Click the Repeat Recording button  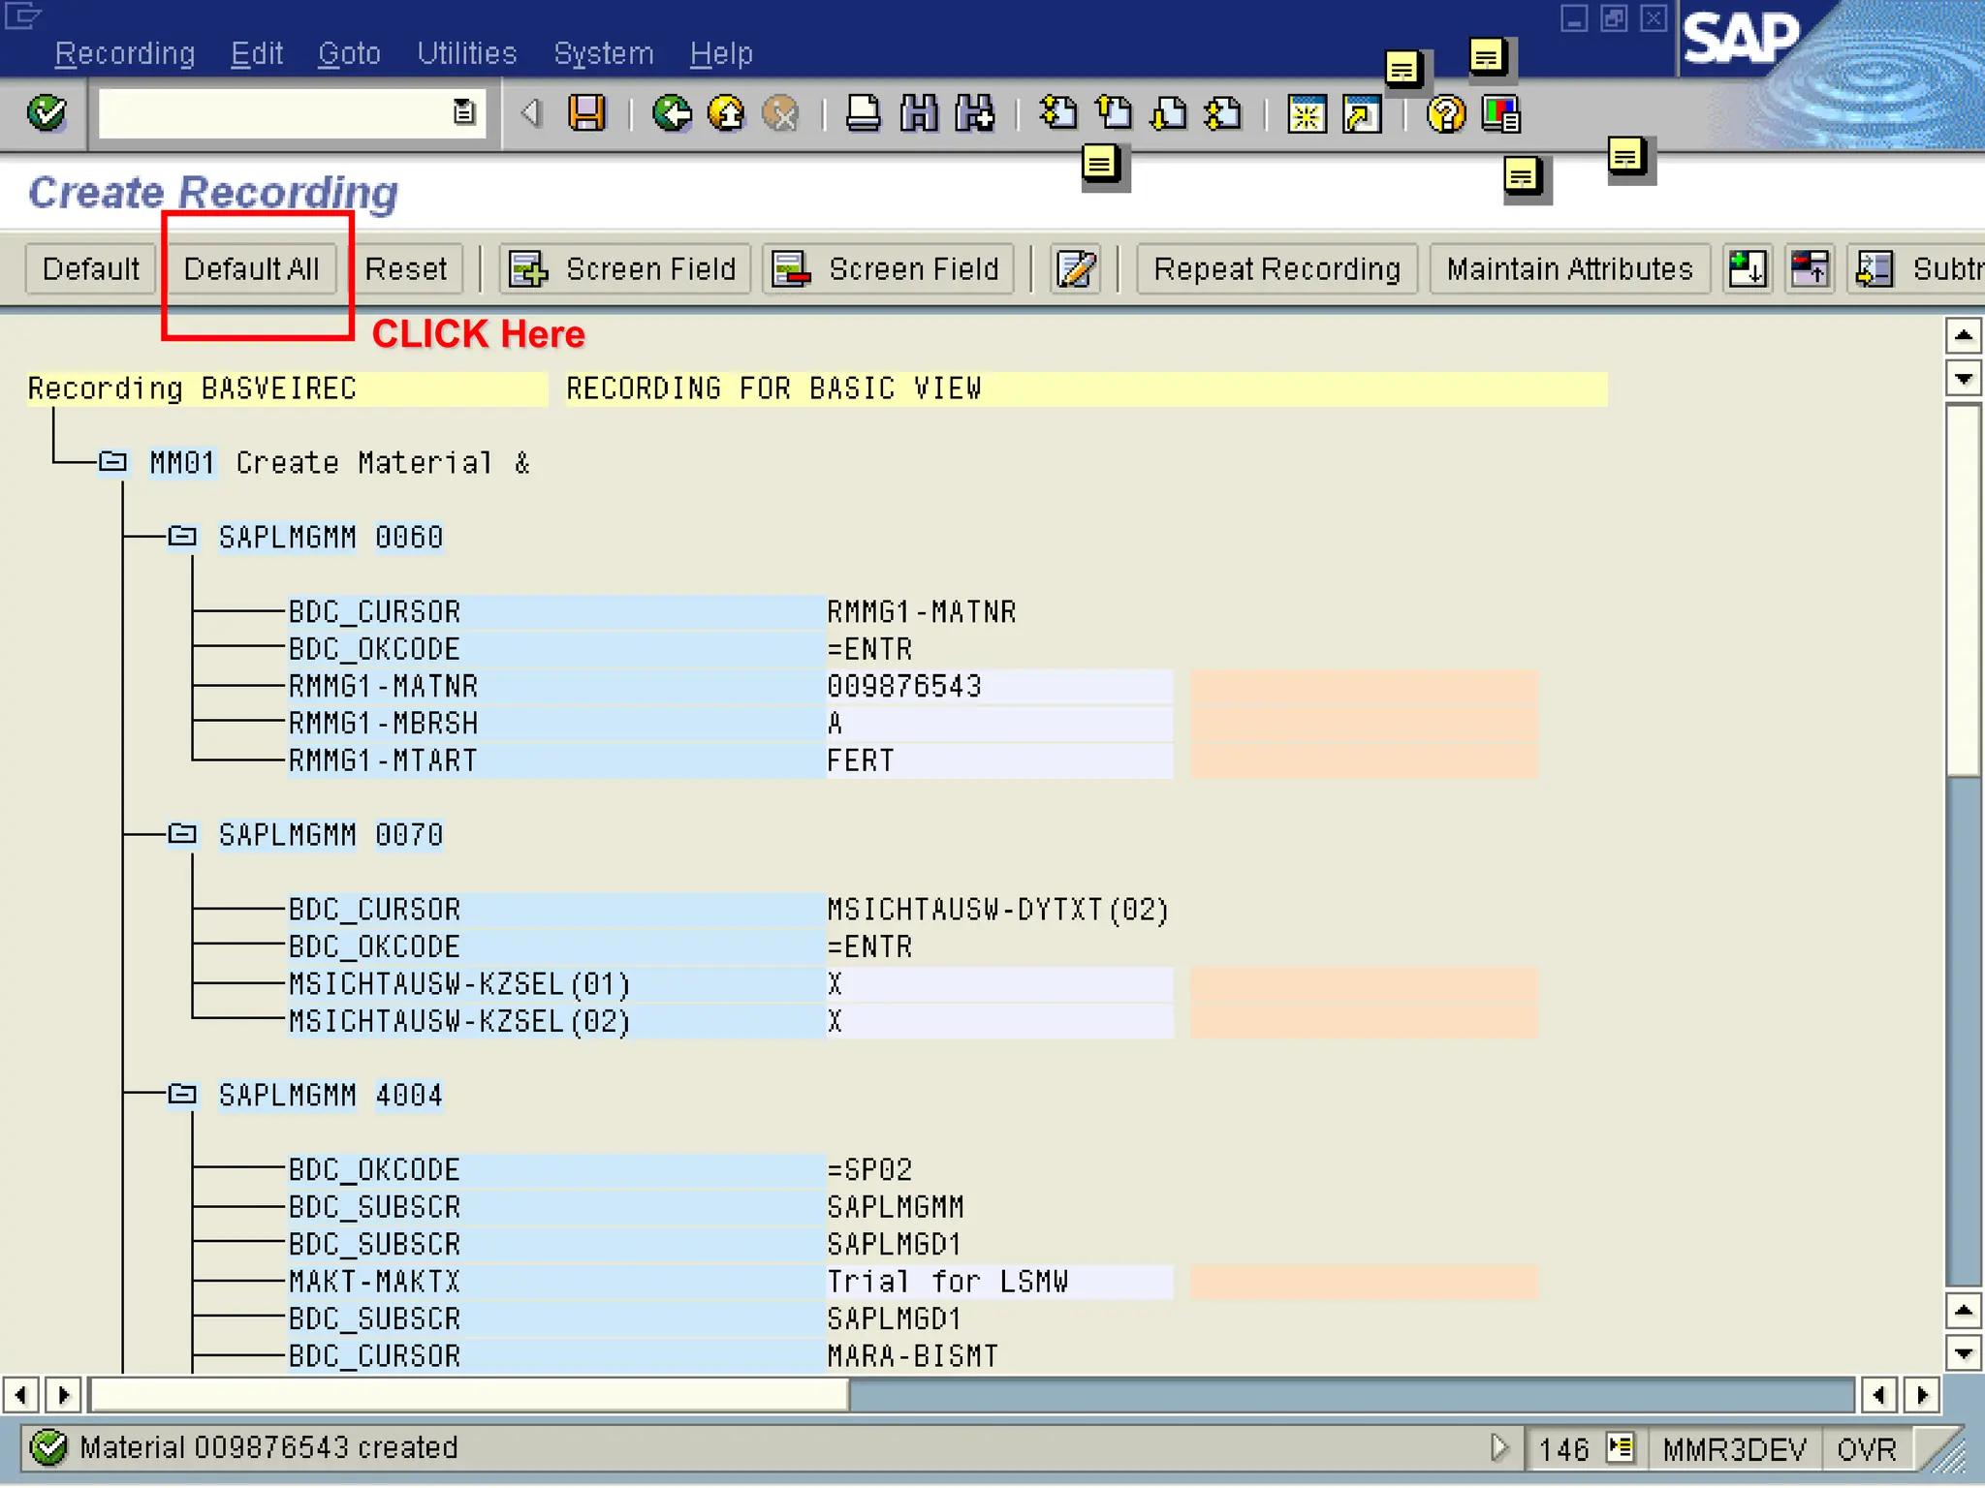coord(1276,268)
